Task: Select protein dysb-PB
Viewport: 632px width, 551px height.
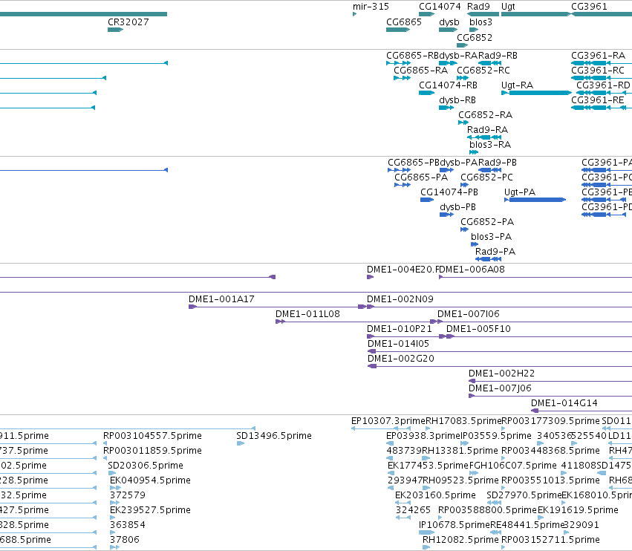Action: coord(447,215)
